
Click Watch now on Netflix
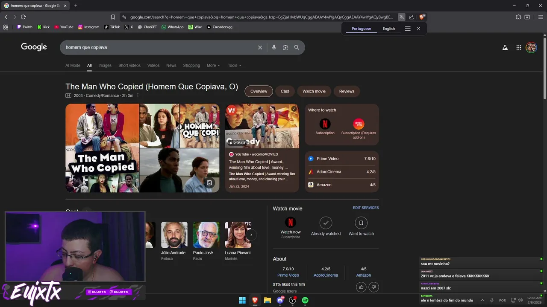coord(291,228)
